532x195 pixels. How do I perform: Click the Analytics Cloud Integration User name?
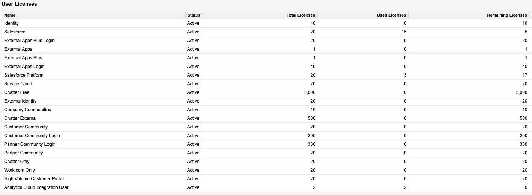(x=36, y=187)
